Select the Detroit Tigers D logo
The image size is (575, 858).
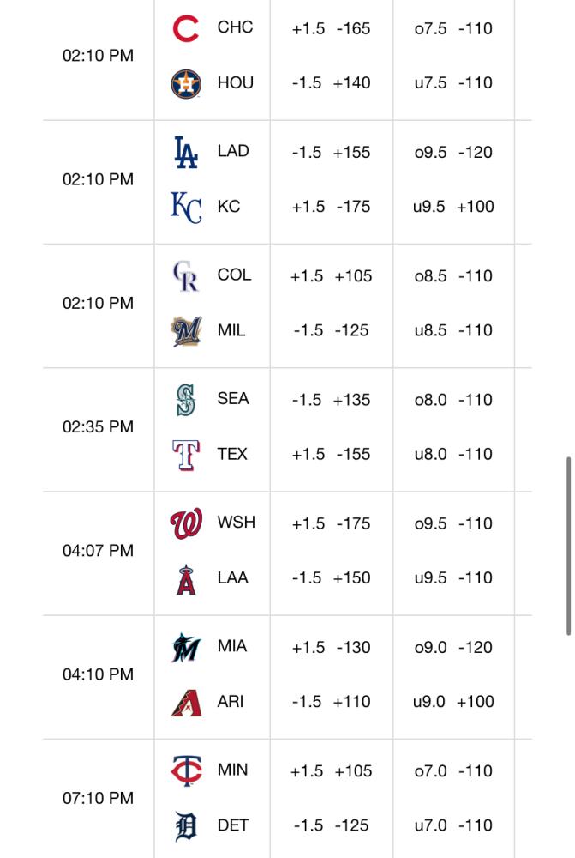click(x=186, y=826)
